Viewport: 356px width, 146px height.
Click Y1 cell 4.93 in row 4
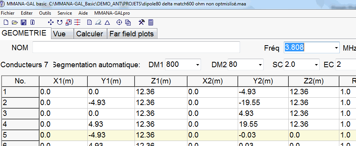111,124
